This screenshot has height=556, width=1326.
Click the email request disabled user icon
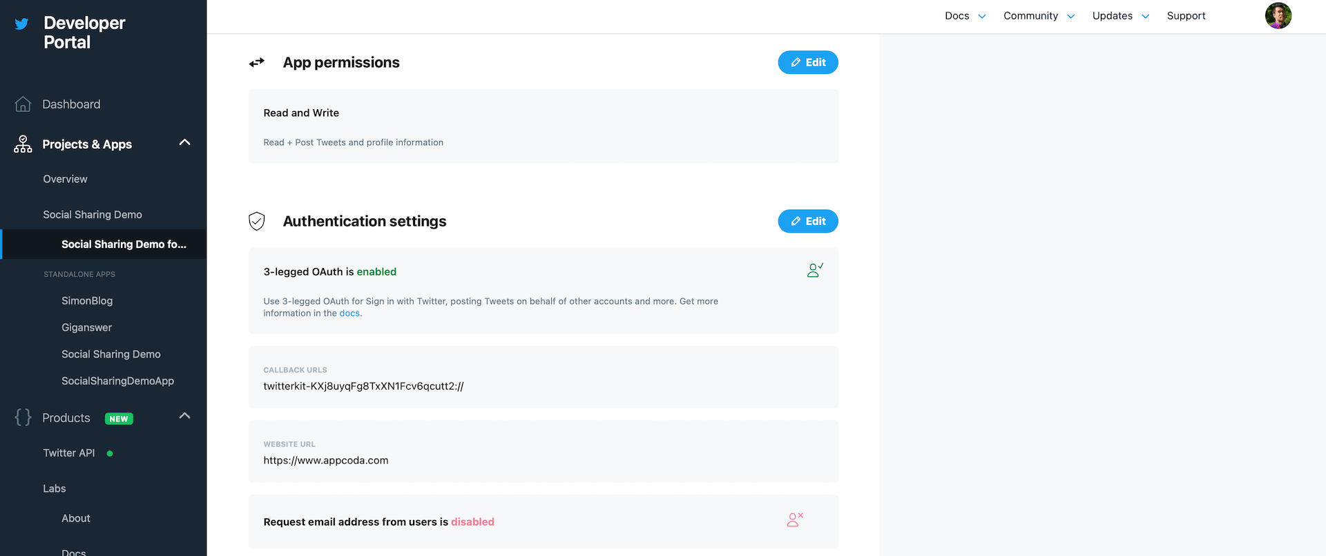click(795, 519)
